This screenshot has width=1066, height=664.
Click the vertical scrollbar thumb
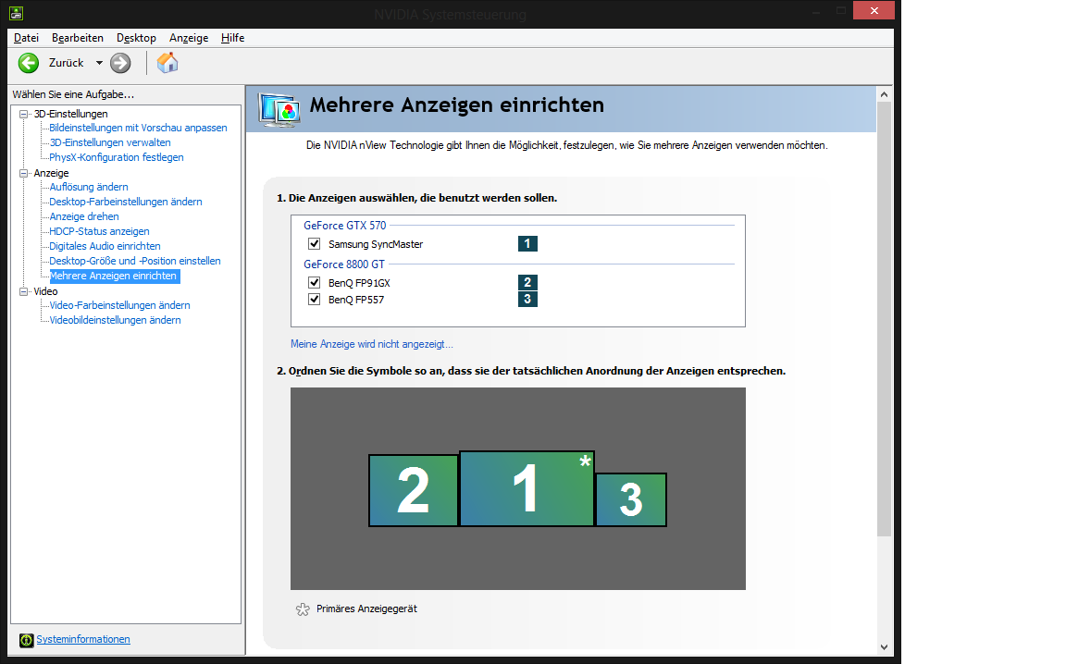click(x=884, y=319)
